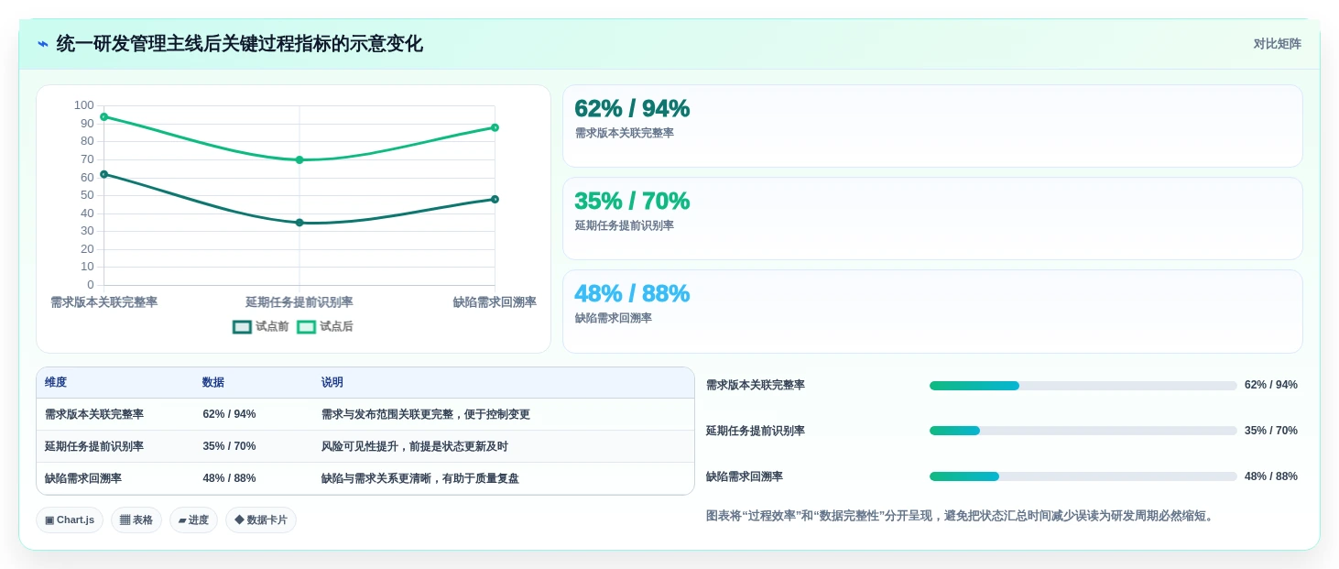Click the table cell 48% / 88%

(229, 478)
